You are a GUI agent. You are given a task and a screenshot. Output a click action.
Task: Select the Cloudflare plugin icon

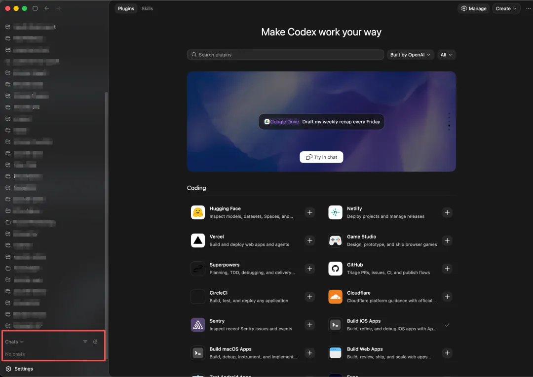coord(335,297)
